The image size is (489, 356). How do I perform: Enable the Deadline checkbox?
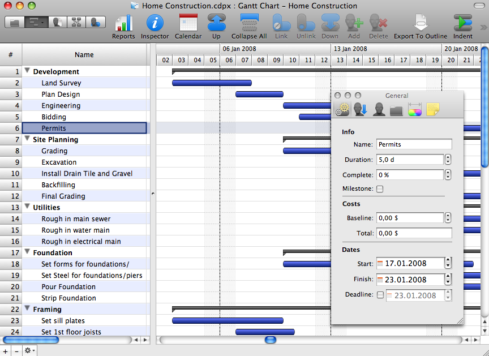380,294
